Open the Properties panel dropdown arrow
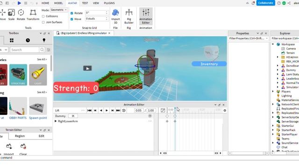This screenshot has width=299, height=168. pos(257,33)
